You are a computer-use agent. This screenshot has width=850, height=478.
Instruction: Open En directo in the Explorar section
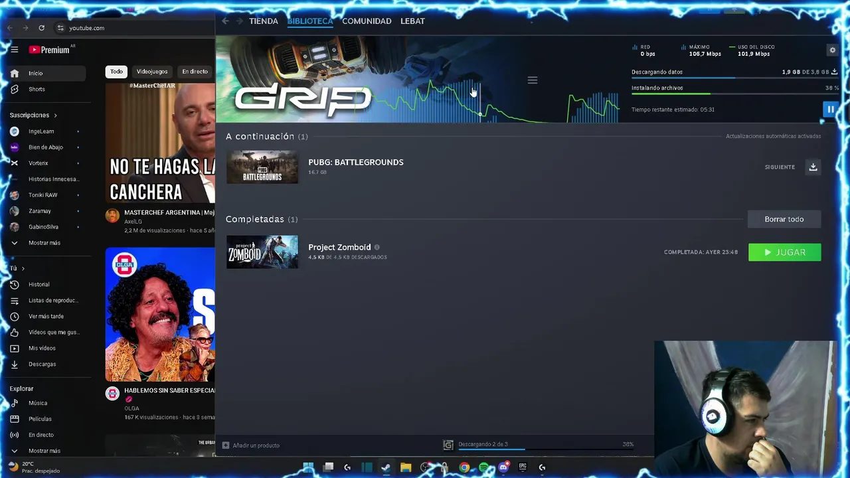46,435
